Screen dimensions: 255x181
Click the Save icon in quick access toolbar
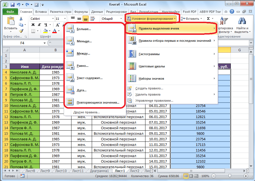[13, 5]
